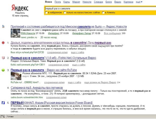Open 'Сатирики в mp3. Анекдоты про летчиков'
This screenshot has height=119, width=156.
[37, 87]
